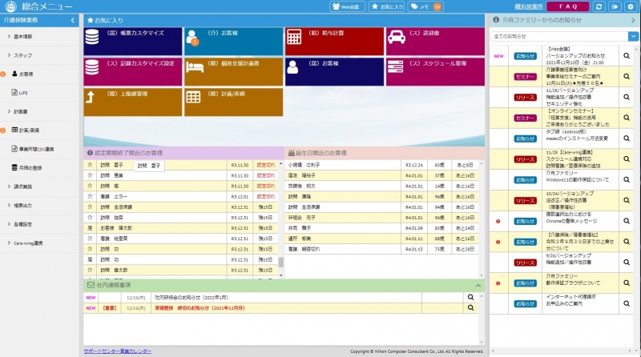Open the (介) お客様 tile
This screenshot has height=357, width=641.
click(233, 42)
